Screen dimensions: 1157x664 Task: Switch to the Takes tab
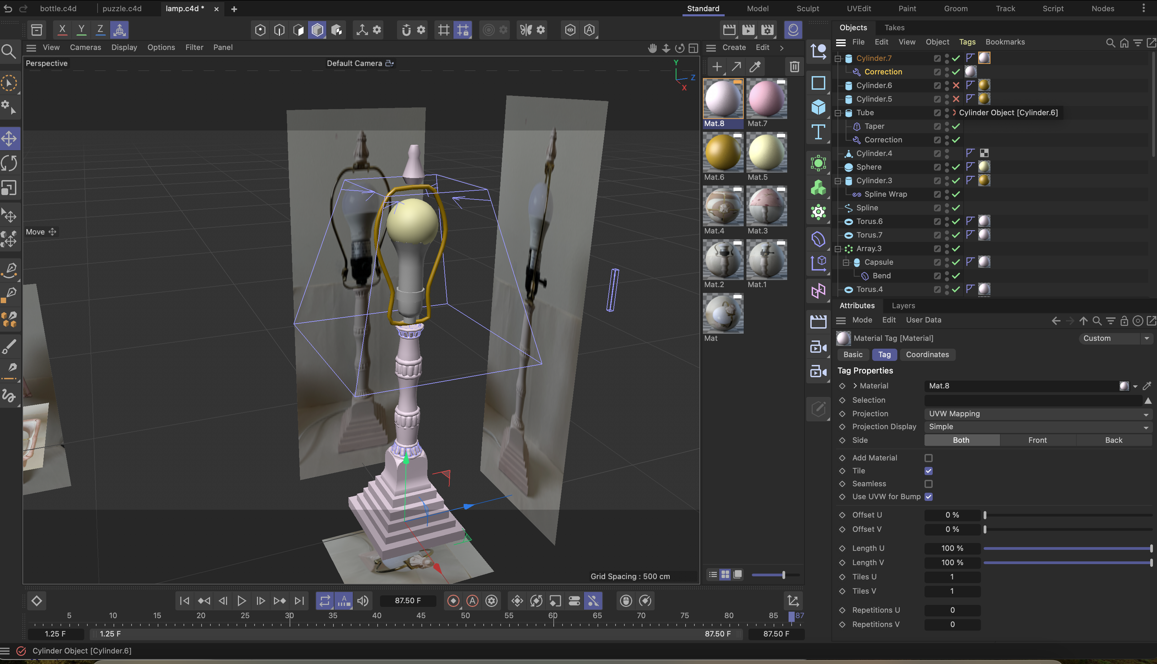coord(894,28)
